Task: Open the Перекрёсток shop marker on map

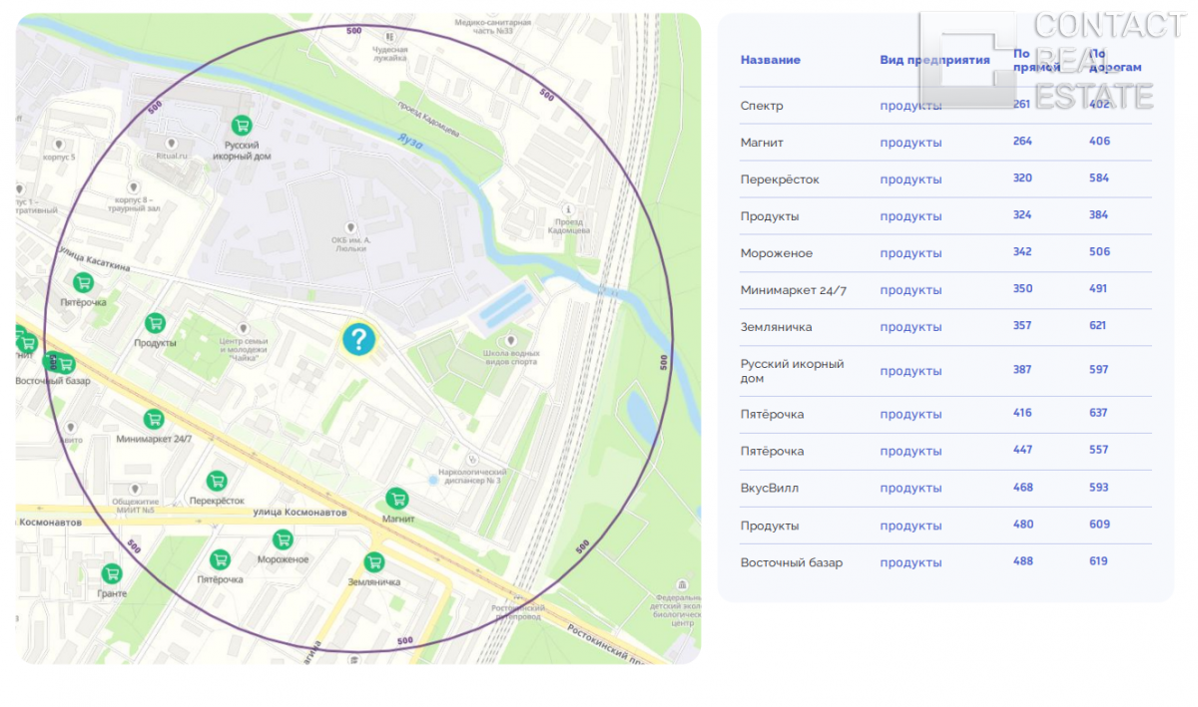Action: [216, 481]
